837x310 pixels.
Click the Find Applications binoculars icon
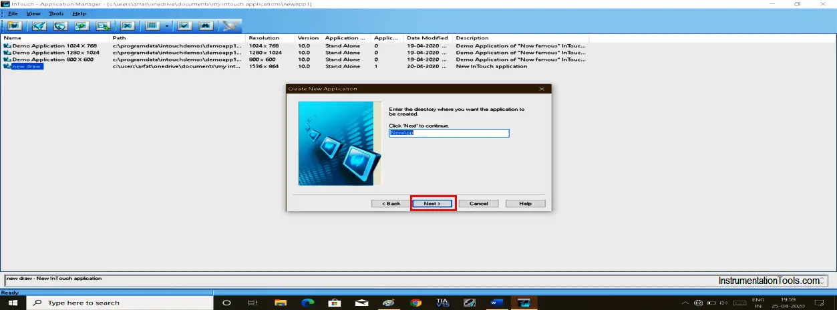tap(206, 26)
